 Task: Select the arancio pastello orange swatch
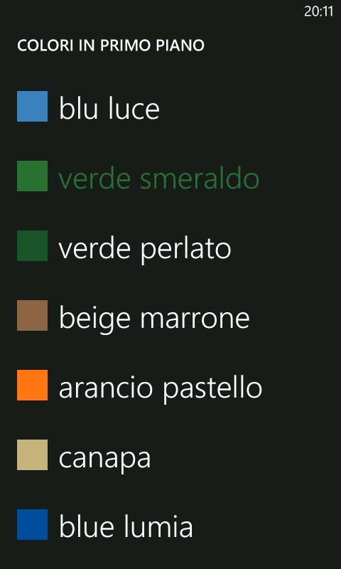[x=32, y=385]
